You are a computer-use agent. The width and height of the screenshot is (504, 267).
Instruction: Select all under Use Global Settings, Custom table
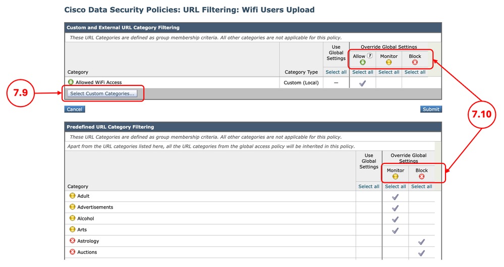336,72
